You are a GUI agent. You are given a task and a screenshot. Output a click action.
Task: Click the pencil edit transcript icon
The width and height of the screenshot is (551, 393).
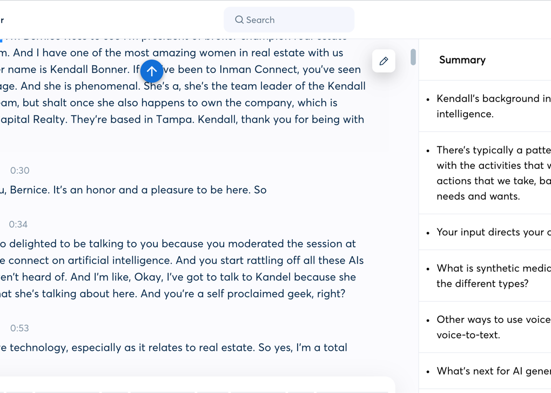pyautogui.click(x=384, y=61)
